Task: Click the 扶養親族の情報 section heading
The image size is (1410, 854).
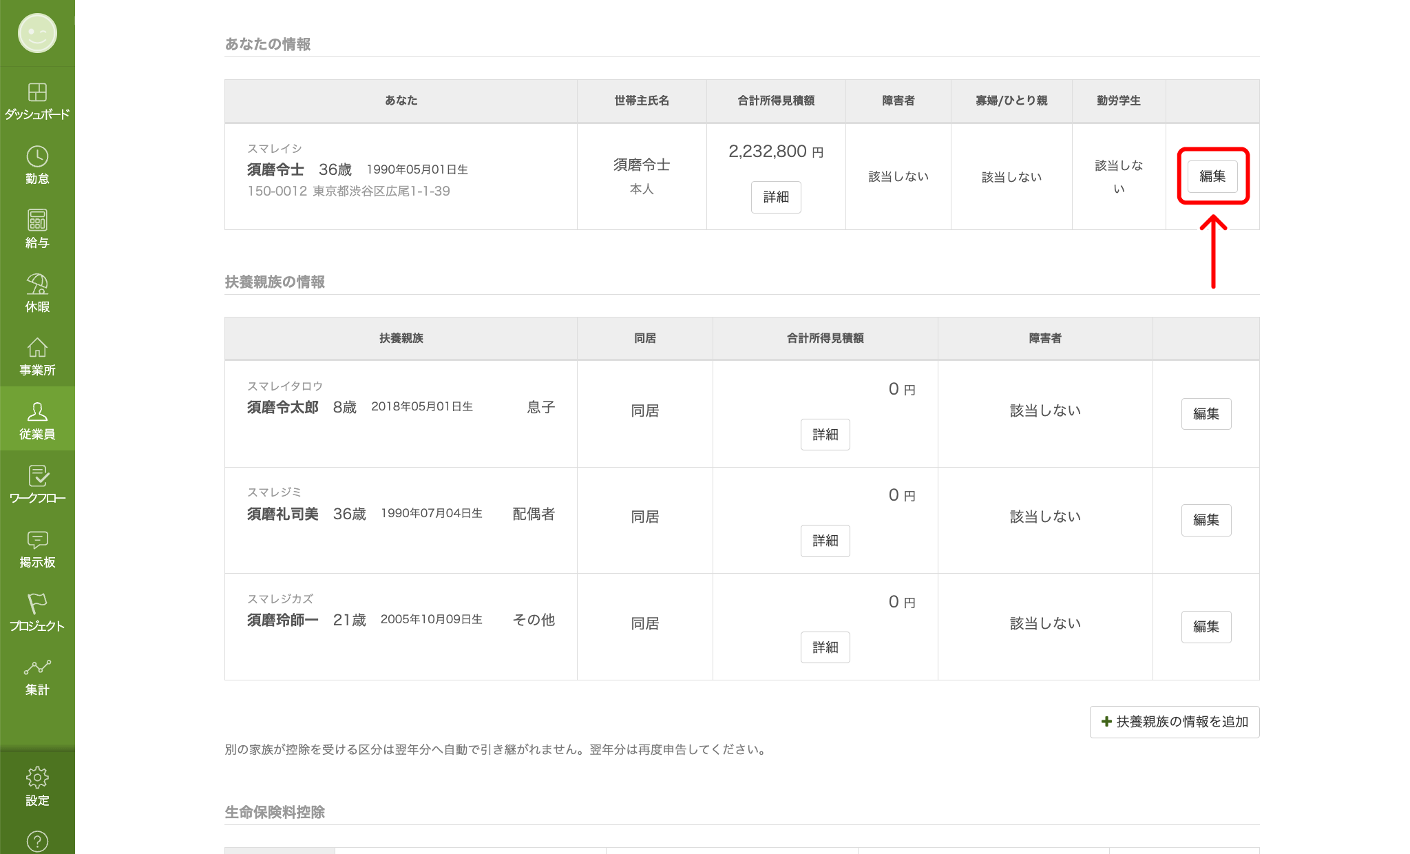Action: coord(275,282)
